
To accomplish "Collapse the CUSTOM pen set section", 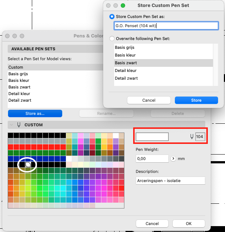I will click(x=11, y=125).
